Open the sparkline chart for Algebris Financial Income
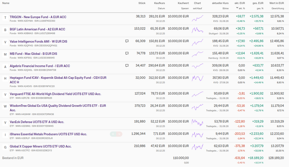Viewport: 289px width, 167px height. coord(197,66)
